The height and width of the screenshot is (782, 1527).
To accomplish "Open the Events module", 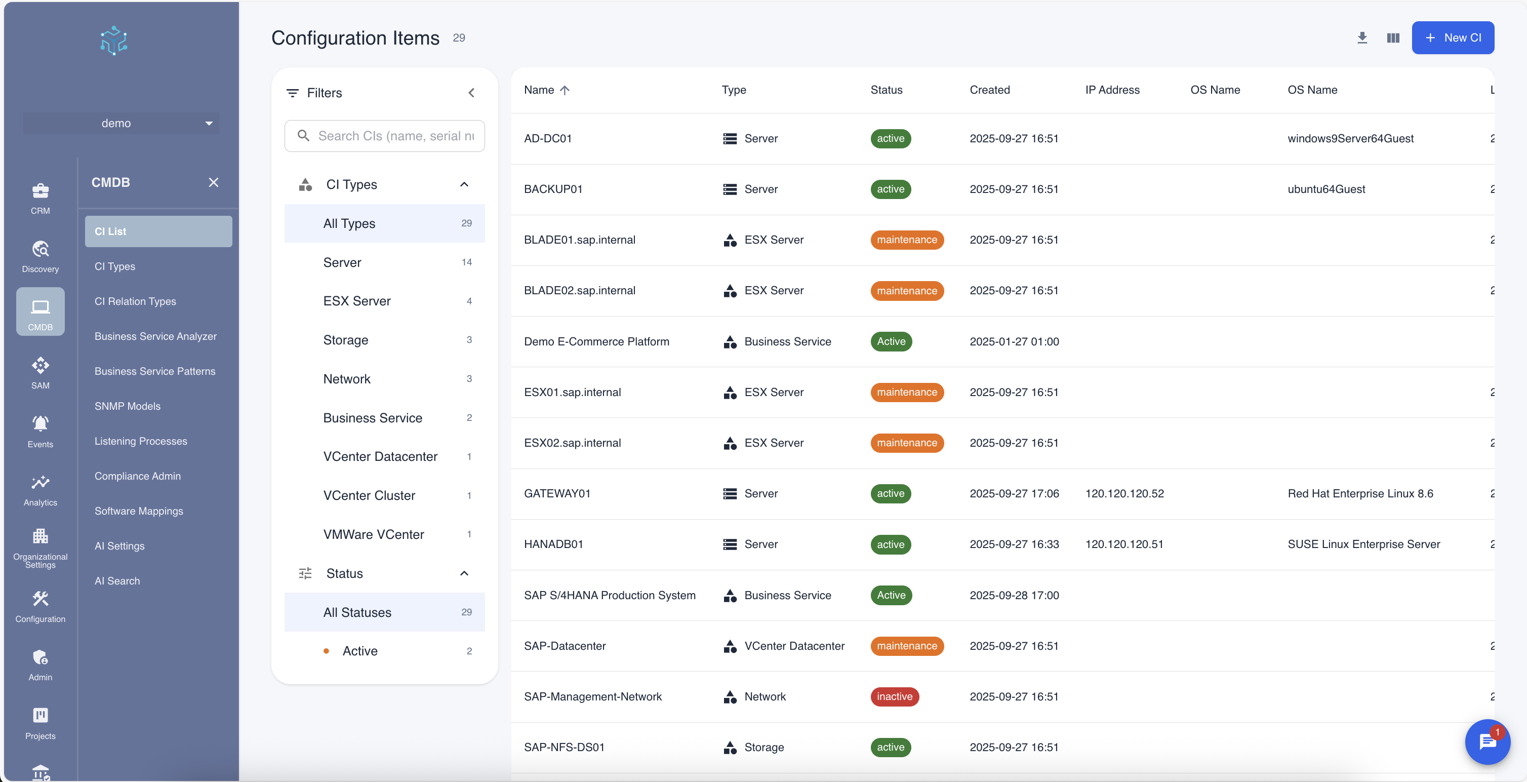I will [39, 431].
